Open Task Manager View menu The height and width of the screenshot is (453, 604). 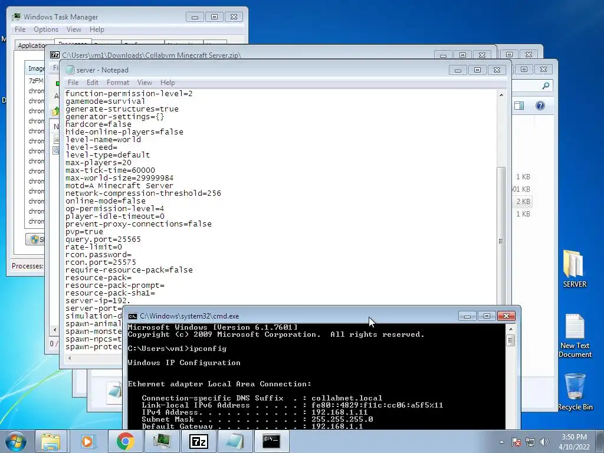pos(74,29)
